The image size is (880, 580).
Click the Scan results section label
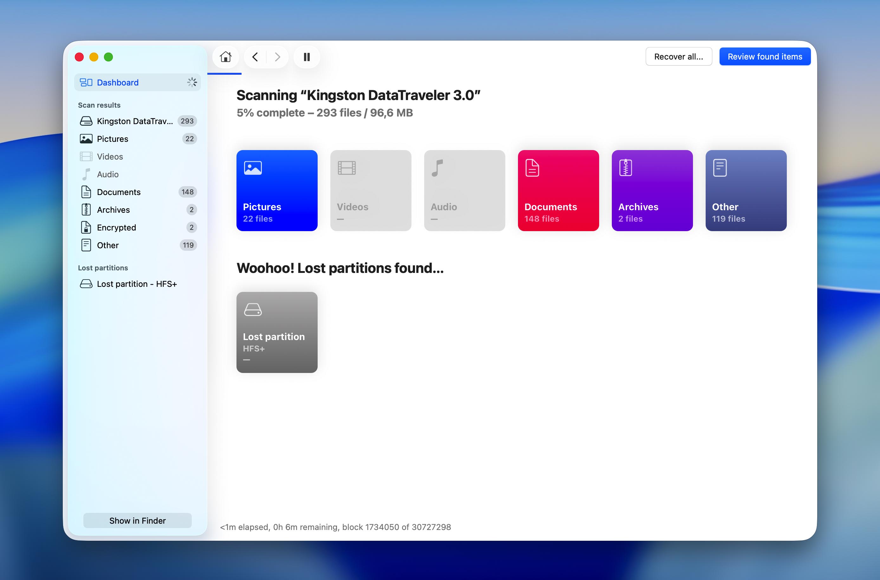click(99, 105)
